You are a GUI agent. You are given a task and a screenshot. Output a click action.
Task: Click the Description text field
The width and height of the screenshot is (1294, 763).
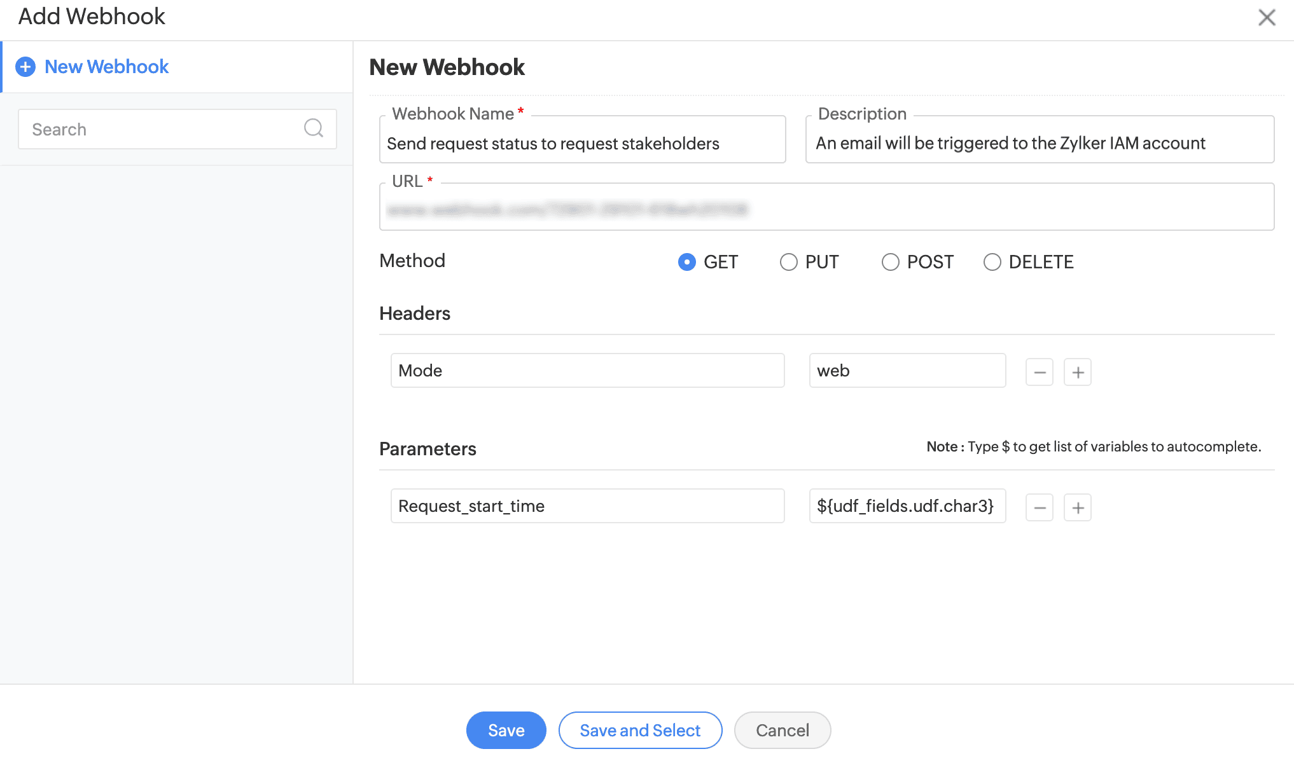1038,144
